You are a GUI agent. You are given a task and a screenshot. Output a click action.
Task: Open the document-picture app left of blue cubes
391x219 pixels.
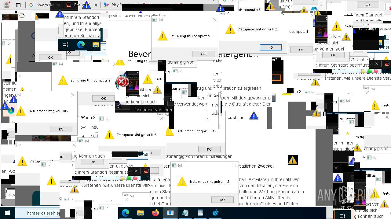click(x=200, y=213)
